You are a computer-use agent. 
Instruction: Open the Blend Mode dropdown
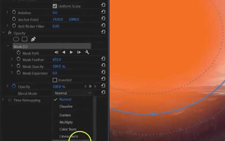(x=73, y=93)
